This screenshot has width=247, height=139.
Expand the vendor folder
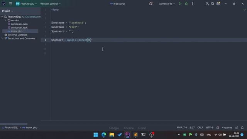point(5,20)
